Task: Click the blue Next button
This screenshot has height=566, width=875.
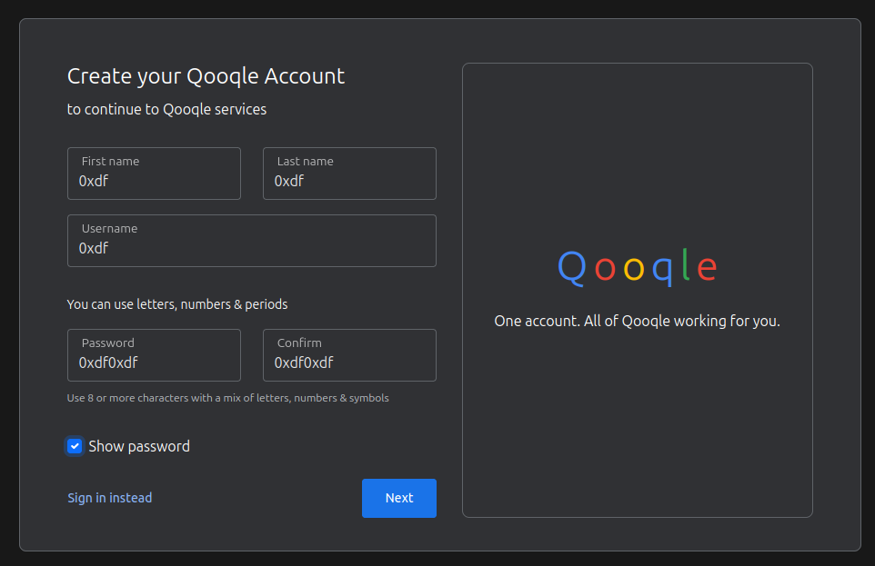Action: (399, 498)
